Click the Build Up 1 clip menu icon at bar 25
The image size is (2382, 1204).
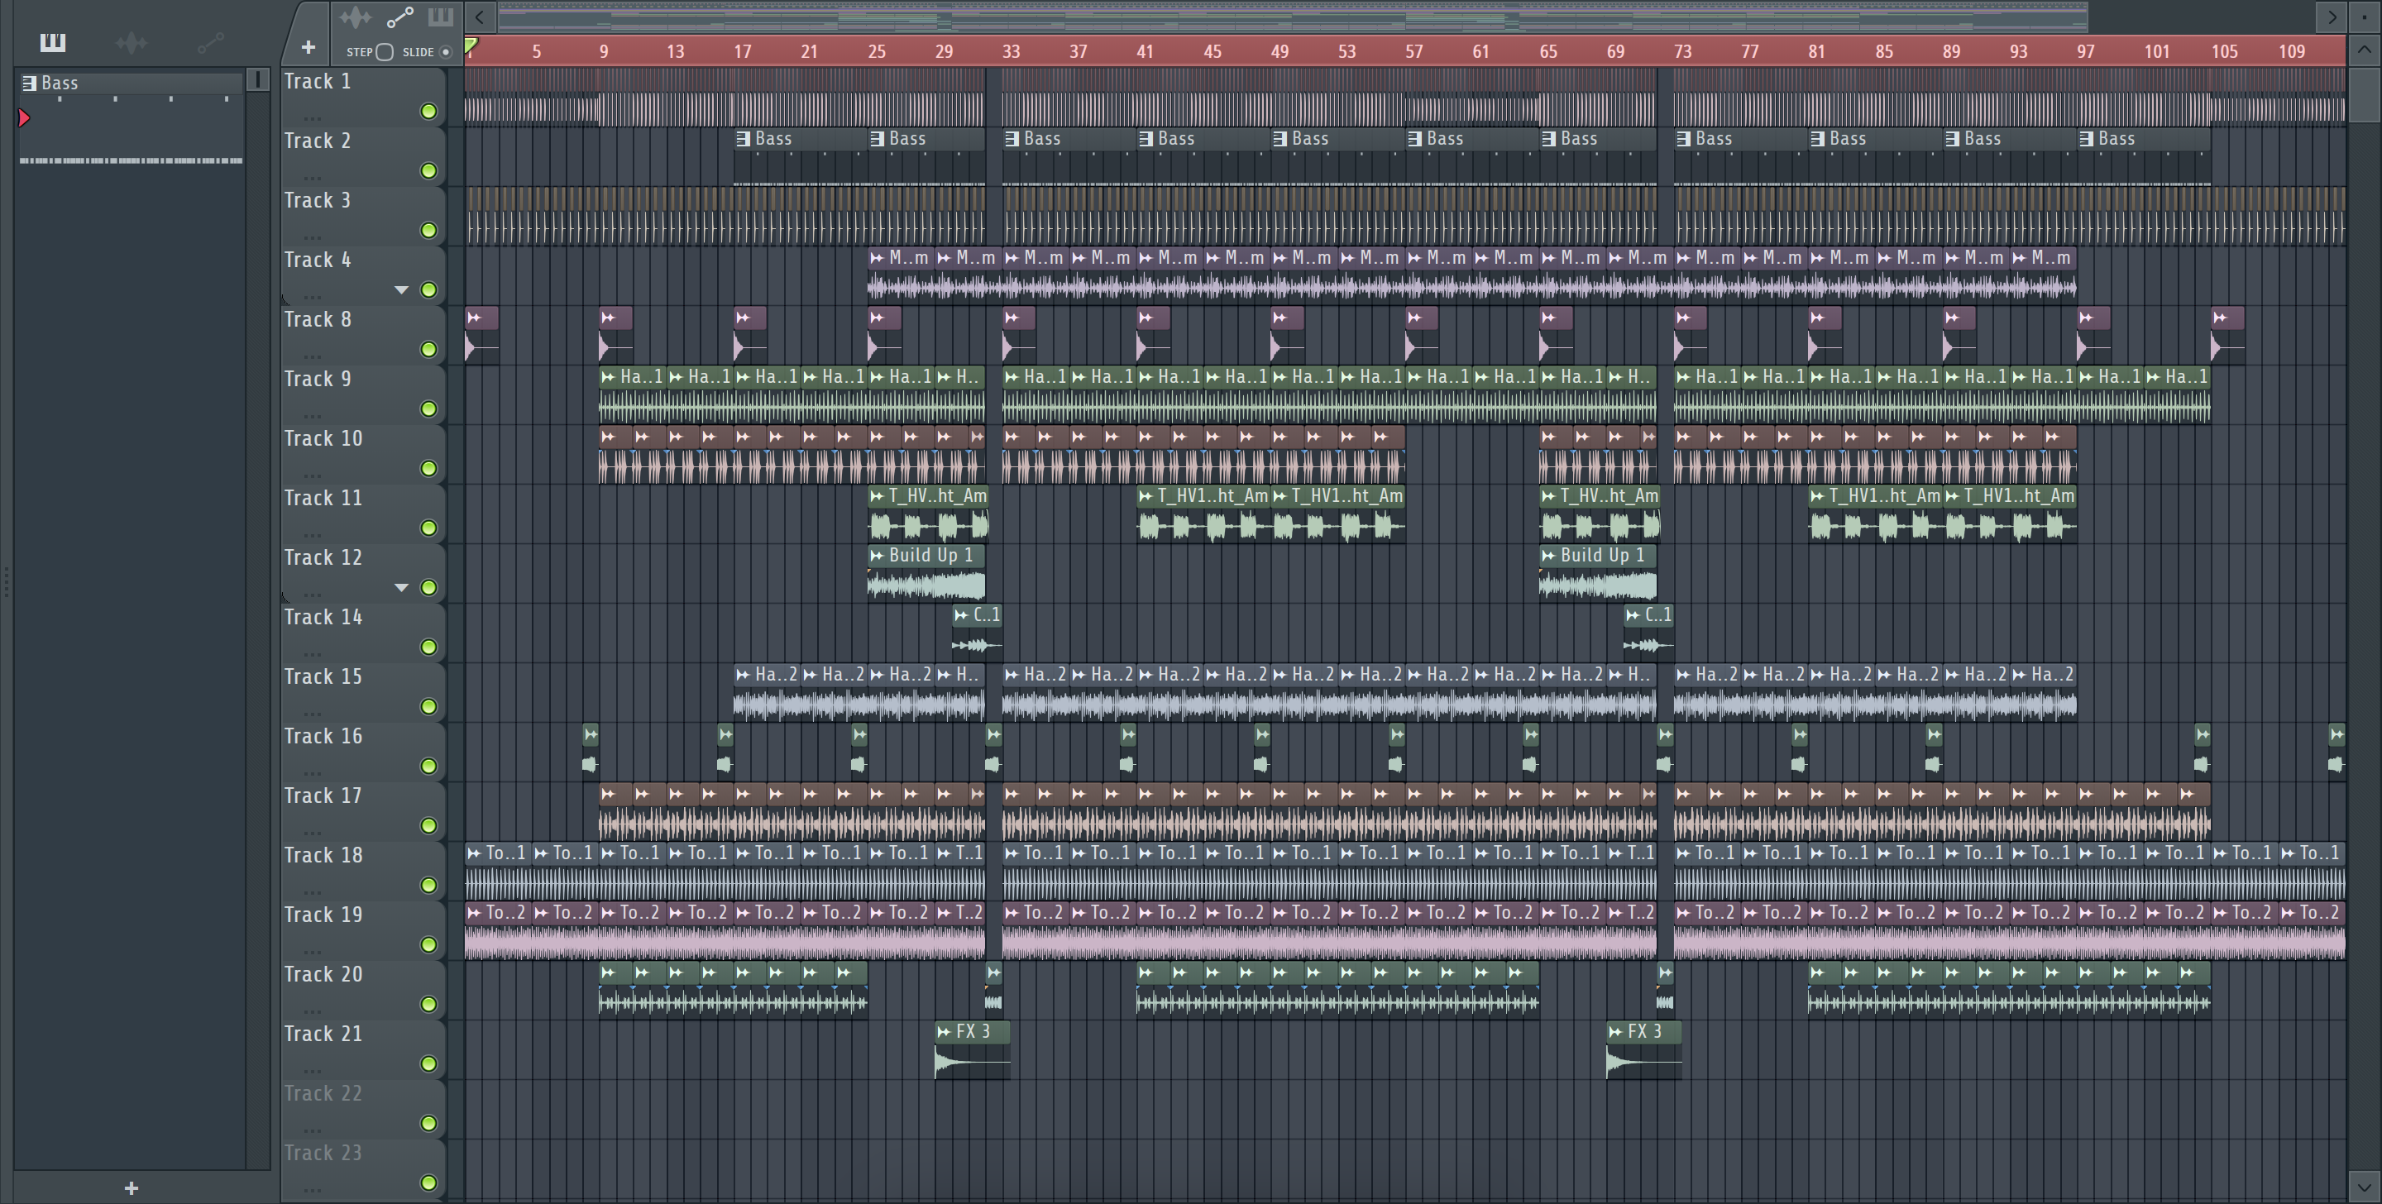tap(877, 555)
